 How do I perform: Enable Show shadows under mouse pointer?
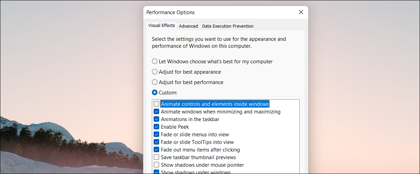click(x=157, y=165)
